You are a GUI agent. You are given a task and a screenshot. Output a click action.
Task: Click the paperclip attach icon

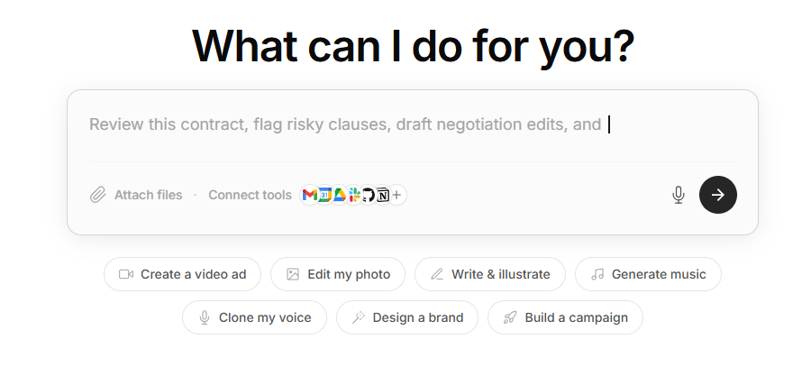coord(97,195)
